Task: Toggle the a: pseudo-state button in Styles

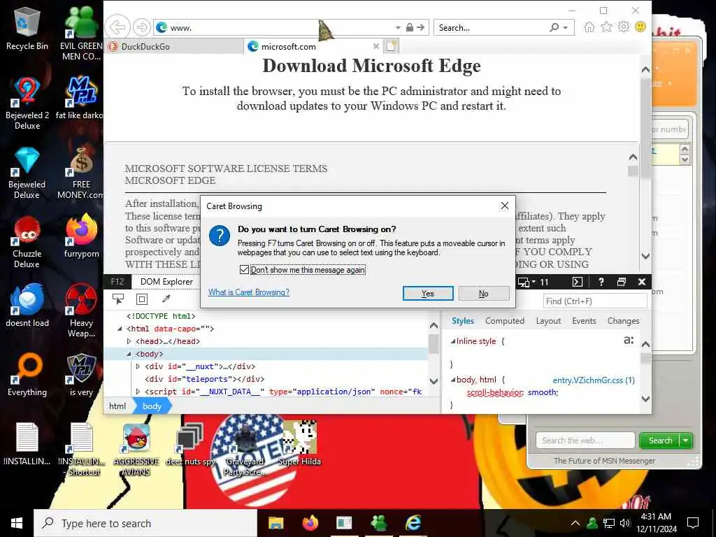Action: click(629, 341)
